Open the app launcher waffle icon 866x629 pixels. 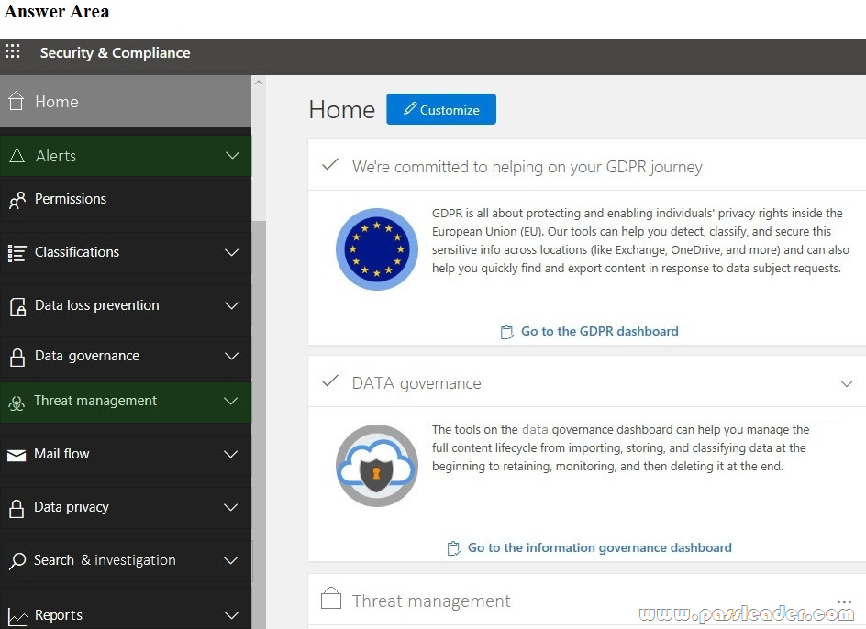[x=12, y=51]
